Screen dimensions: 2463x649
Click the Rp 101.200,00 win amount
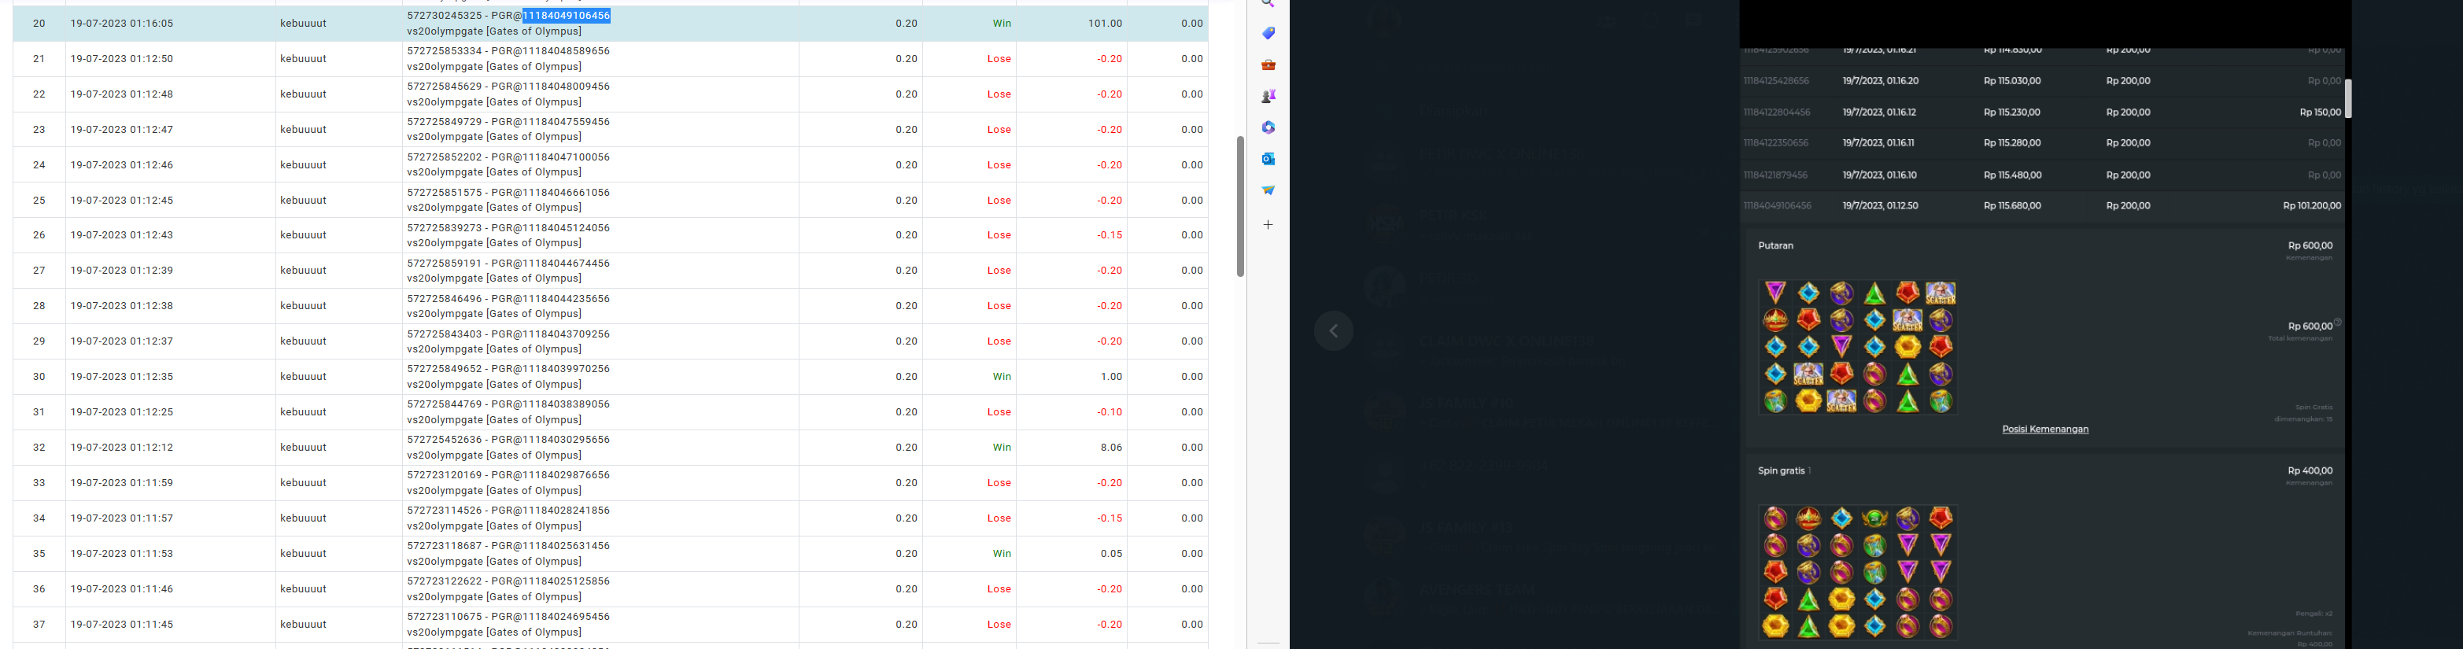[2312, 206]
